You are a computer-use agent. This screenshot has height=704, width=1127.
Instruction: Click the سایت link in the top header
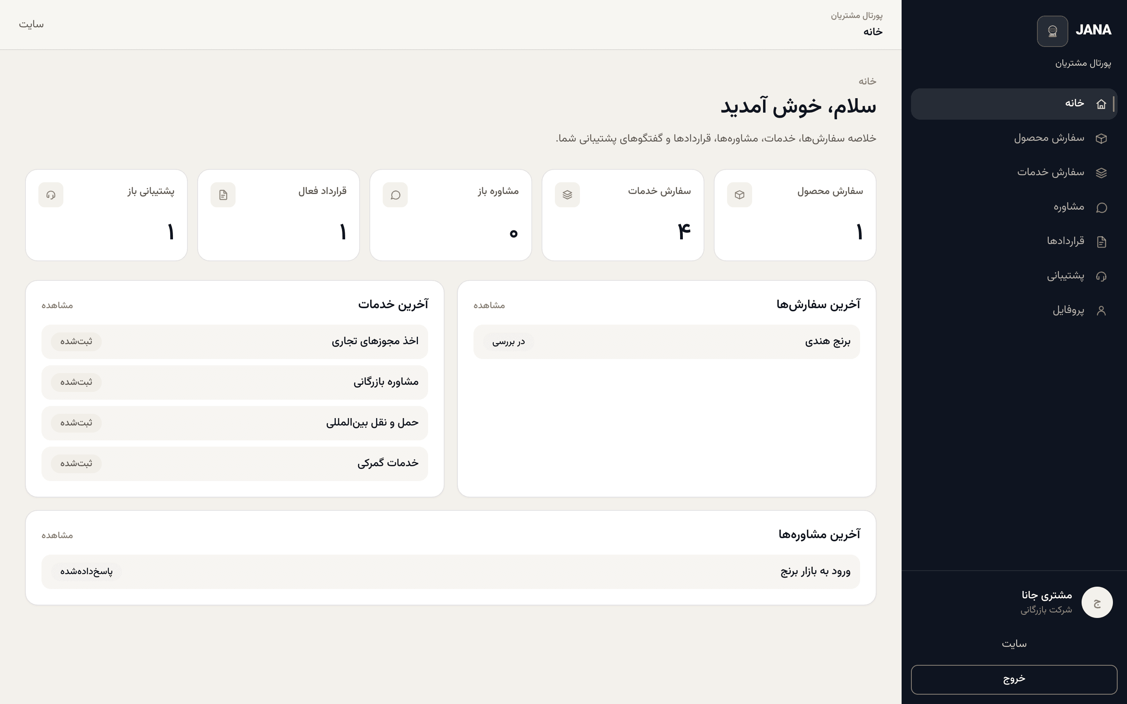pyautogui.click(x=31, y=24)
